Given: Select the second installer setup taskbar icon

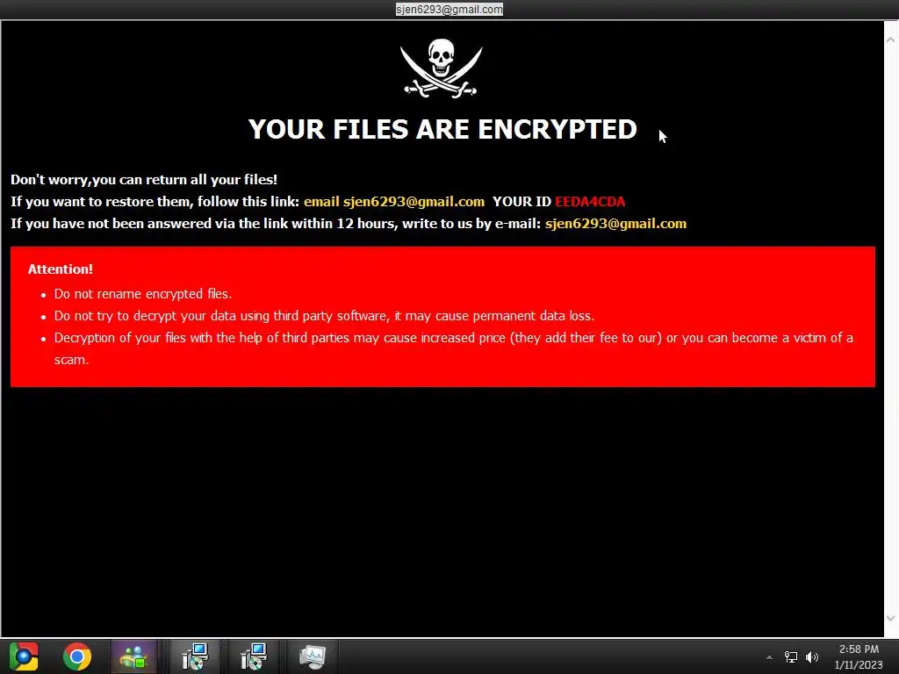Looking at the screenshot, I should click(253, 656).
